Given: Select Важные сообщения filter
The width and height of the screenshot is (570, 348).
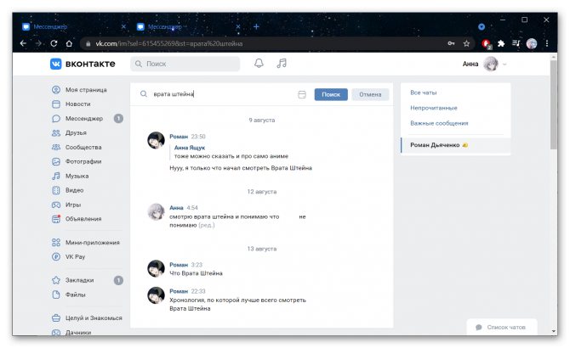Looking at the screenshot, I should (x=439, y=123).
